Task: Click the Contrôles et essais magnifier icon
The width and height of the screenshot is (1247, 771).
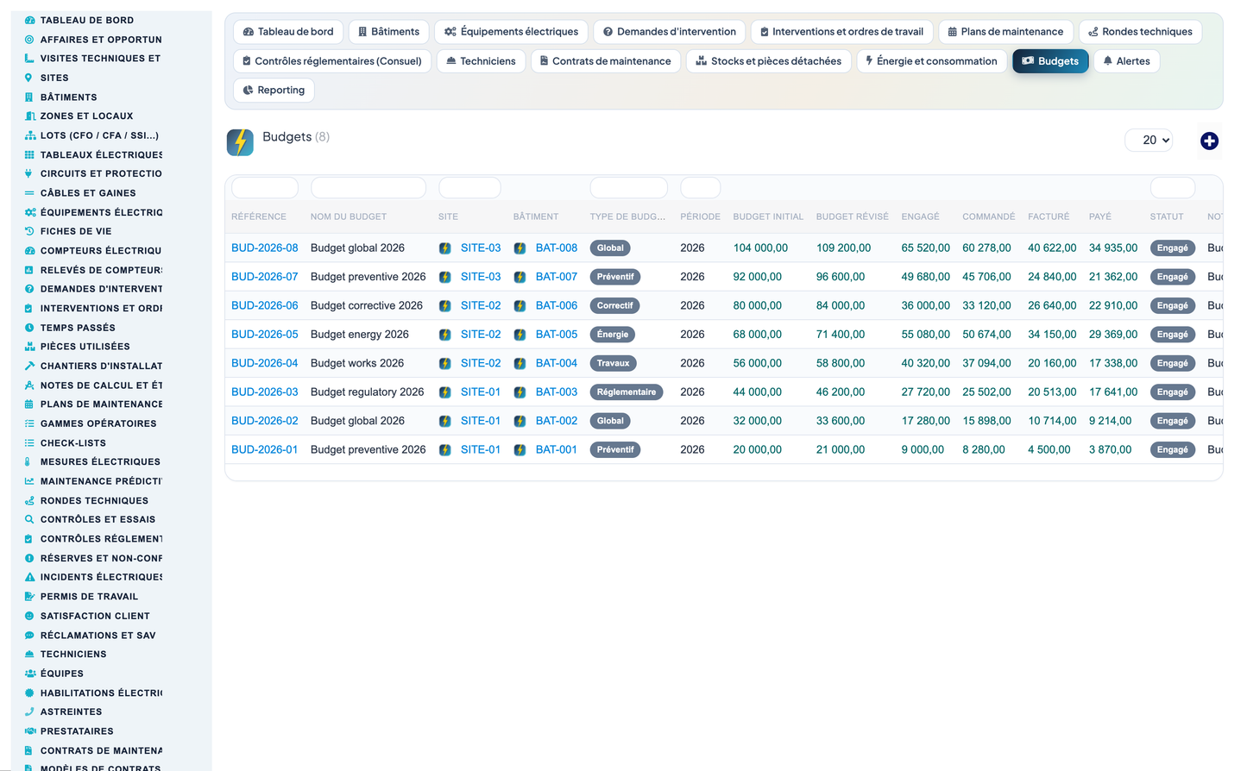Action: click(29, 519)
